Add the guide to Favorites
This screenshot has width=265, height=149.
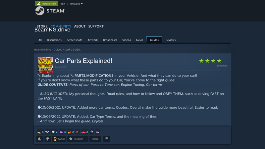pos(78,139)
